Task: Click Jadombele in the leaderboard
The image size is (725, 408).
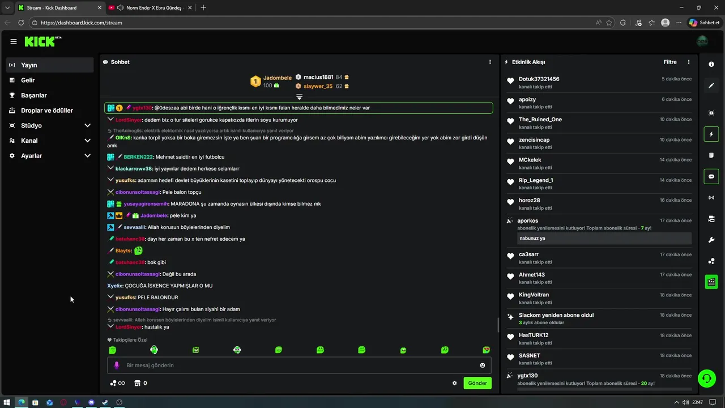Action: coord(278,78)
